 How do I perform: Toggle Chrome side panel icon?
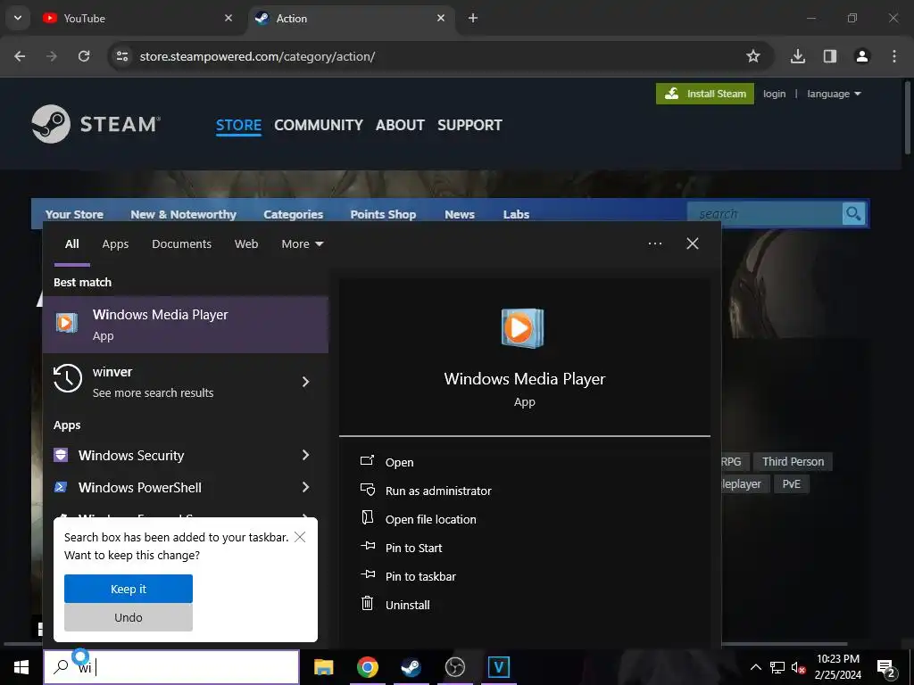tap(830, 56)
